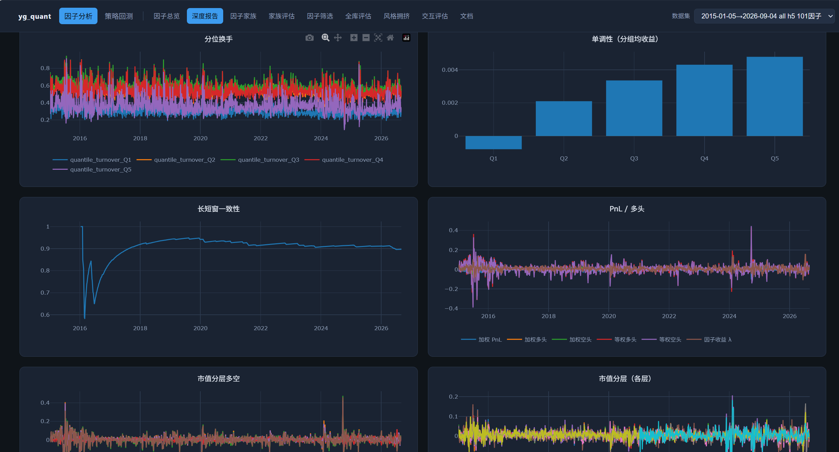Open the 因子总览 tab
This screenshot has width=839, height=452.
click(166, 16)
